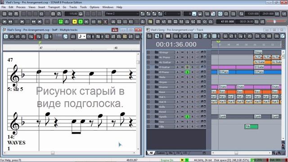Unsolo the Synth track
Image resolution: width=288 pixels, height=162 pixels.
187,117
